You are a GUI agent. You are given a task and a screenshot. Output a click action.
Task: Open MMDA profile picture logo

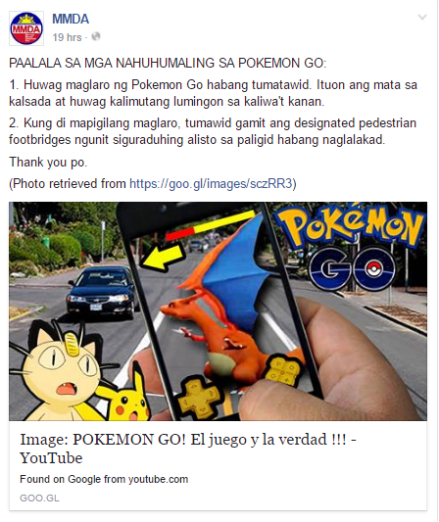26,28
